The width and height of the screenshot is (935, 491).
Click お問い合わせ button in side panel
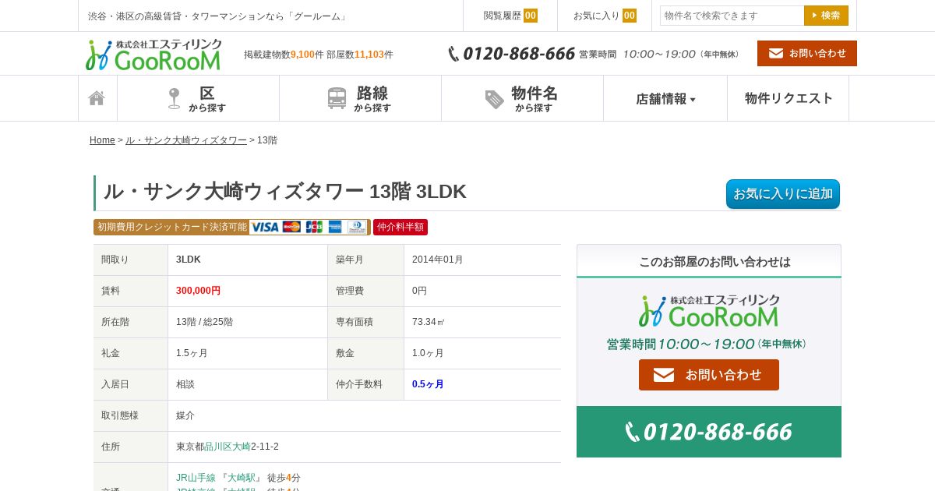click(709, 375)
